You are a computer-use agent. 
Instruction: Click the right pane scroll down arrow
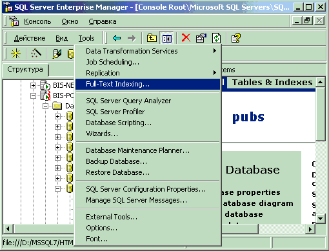point(321,219)
